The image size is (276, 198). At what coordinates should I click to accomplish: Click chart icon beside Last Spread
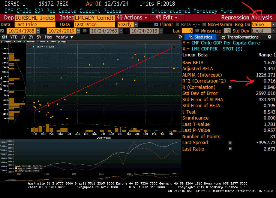pos(230,143)
